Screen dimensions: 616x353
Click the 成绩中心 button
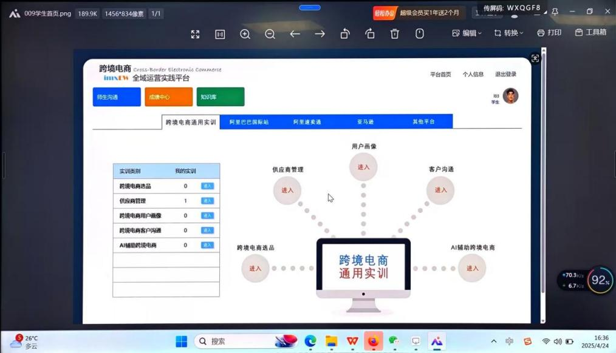point(168,96)
